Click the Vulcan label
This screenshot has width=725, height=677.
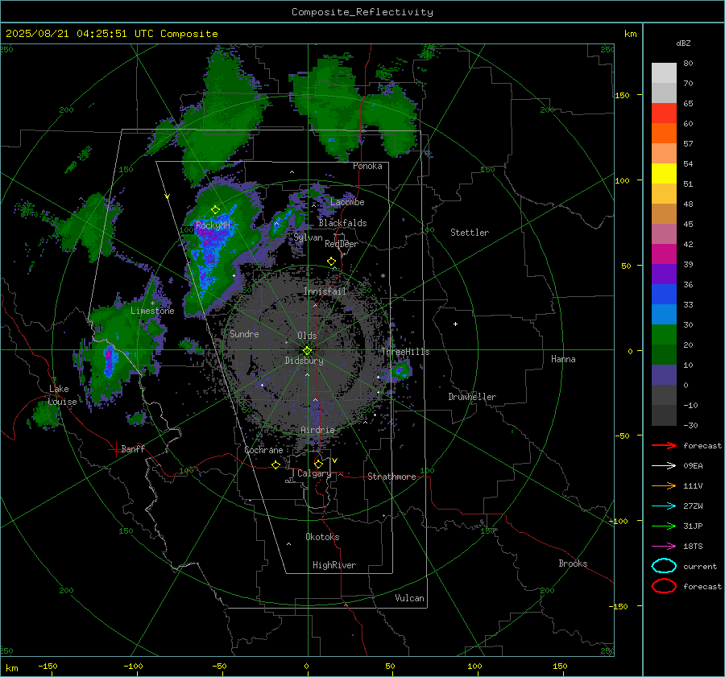(x=410, y=598)
